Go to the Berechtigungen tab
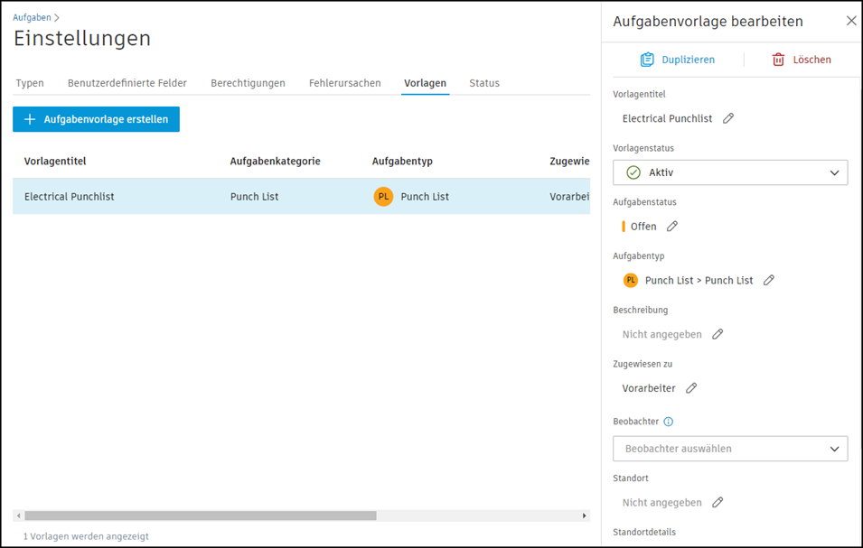Viewport: 863px width, 548px height. coord(248,83)
